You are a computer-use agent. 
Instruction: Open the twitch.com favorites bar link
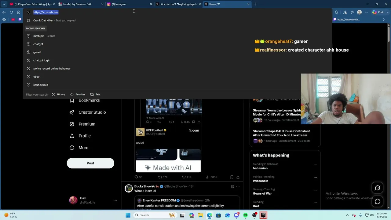coord(347,20)
